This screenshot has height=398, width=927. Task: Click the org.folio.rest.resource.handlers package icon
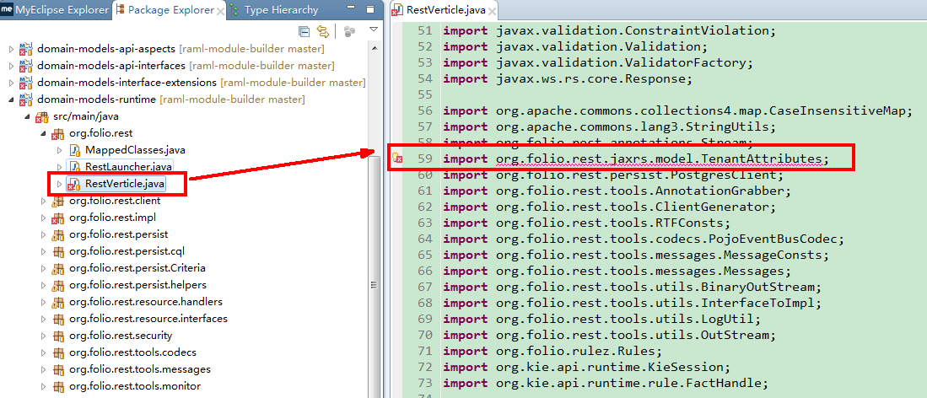(58, 302)
